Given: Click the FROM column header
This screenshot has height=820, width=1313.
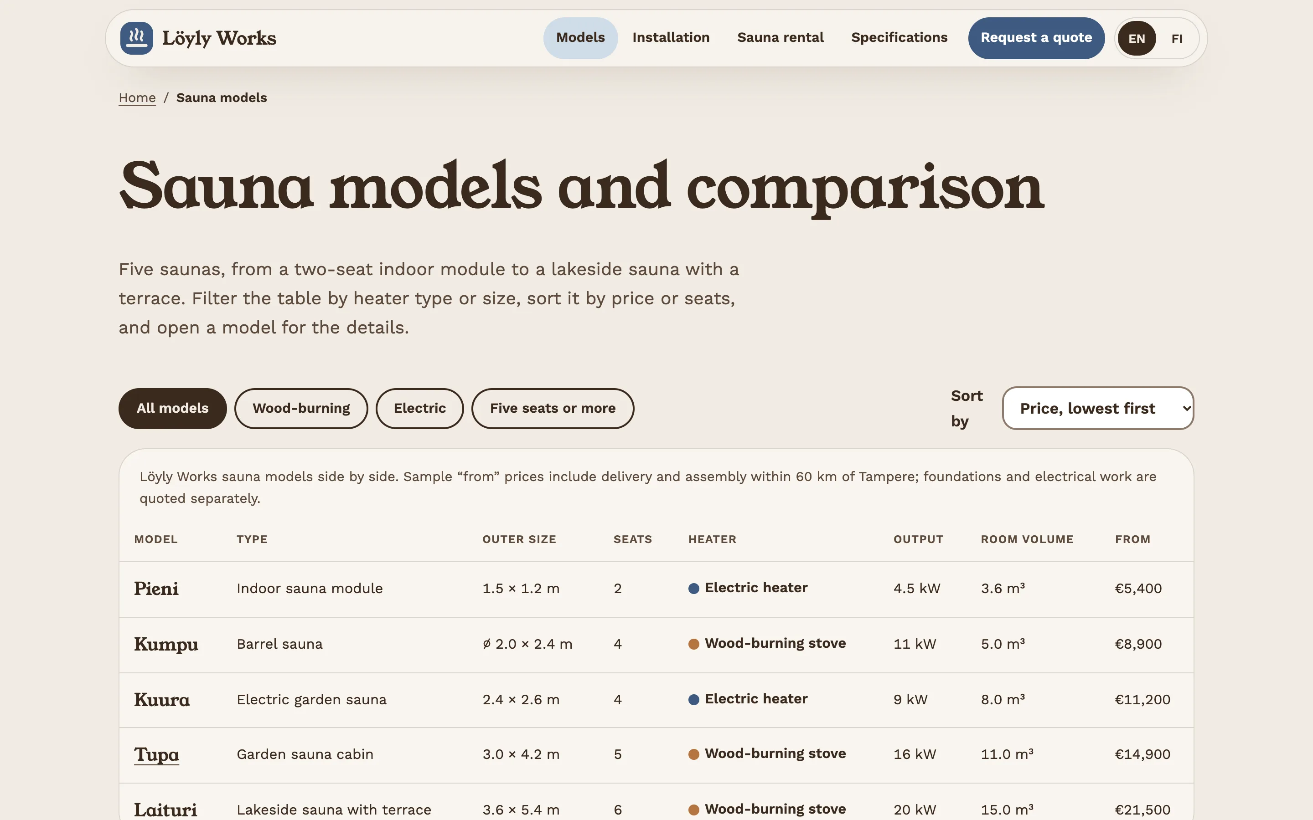Looking at the screenshot, I should [1132, 539].
